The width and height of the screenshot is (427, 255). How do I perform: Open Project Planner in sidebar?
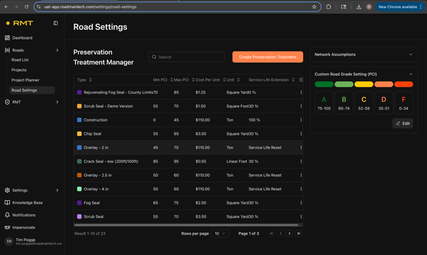point(25,80)
